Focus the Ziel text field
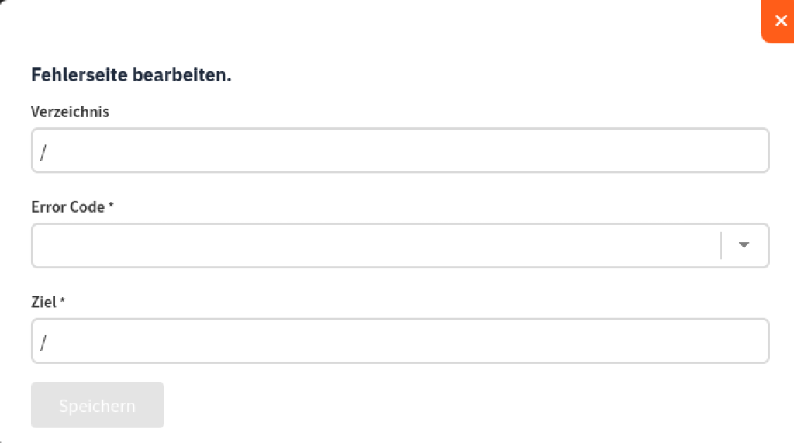Image resolution: width=794 pixels, height=443 pixels. click(x=400, y=341)
